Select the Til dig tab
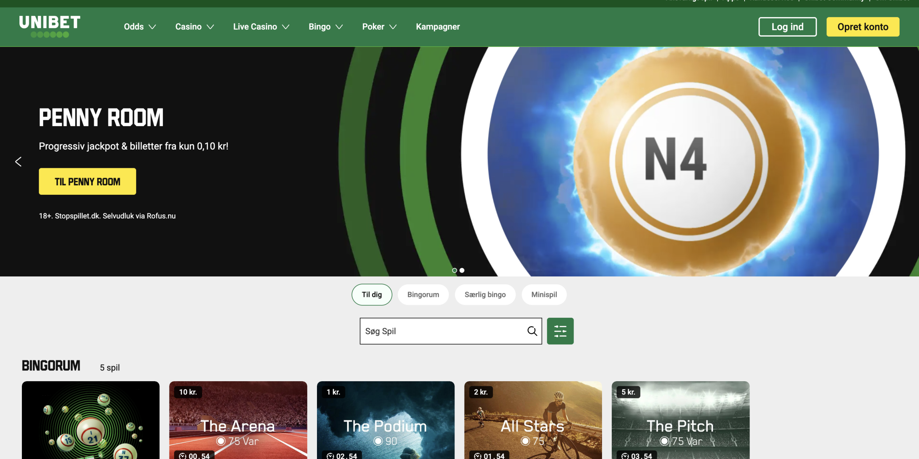 tap(372, 294)
